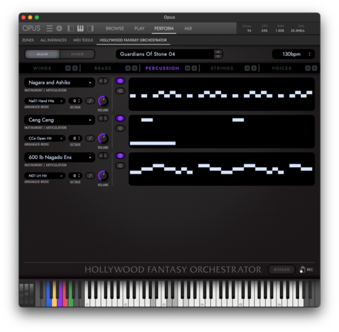Screen dimensions: 339x332
Task: Select the VOICES section
Action: point(281,68)
